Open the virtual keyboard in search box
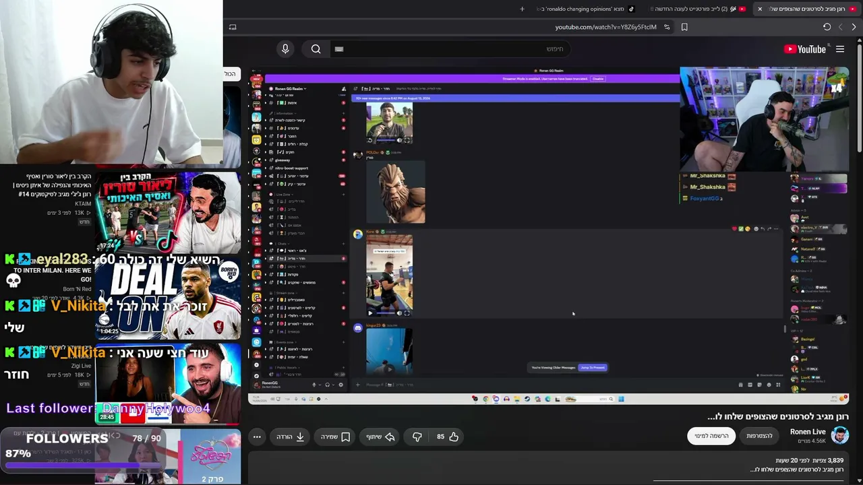Image resolution: width=863 pixels, height=485 pixels. tap(339, 48)
